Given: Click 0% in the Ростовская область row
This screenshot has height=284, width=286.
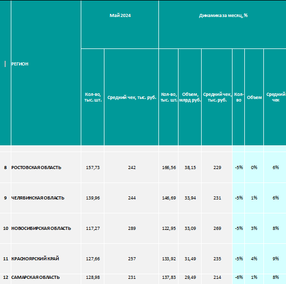Looking at the screenshot, I should (x=254, y=167).
